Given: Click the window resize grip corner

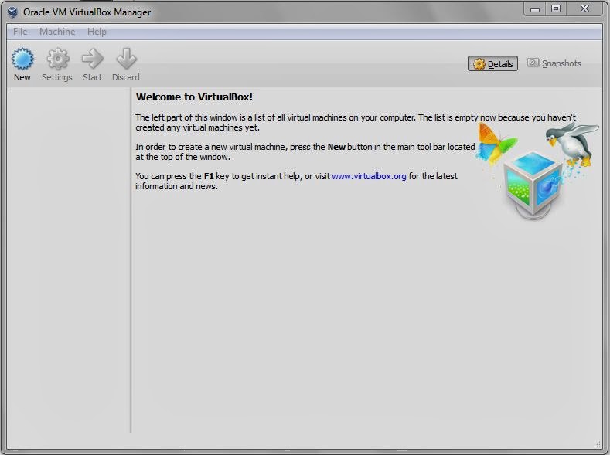Looking at the screenshot, I should coord(598,444).
